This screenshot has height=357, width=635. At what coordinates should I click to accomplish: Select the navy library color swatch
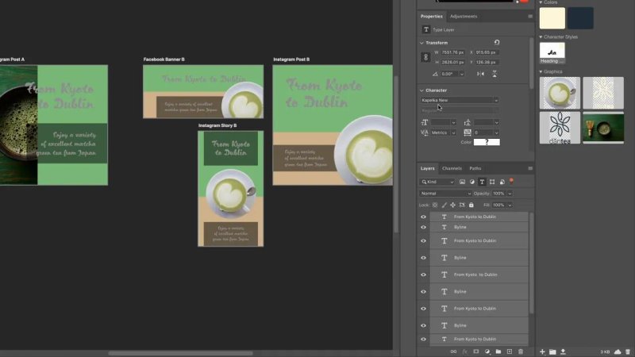pos(580,17)
